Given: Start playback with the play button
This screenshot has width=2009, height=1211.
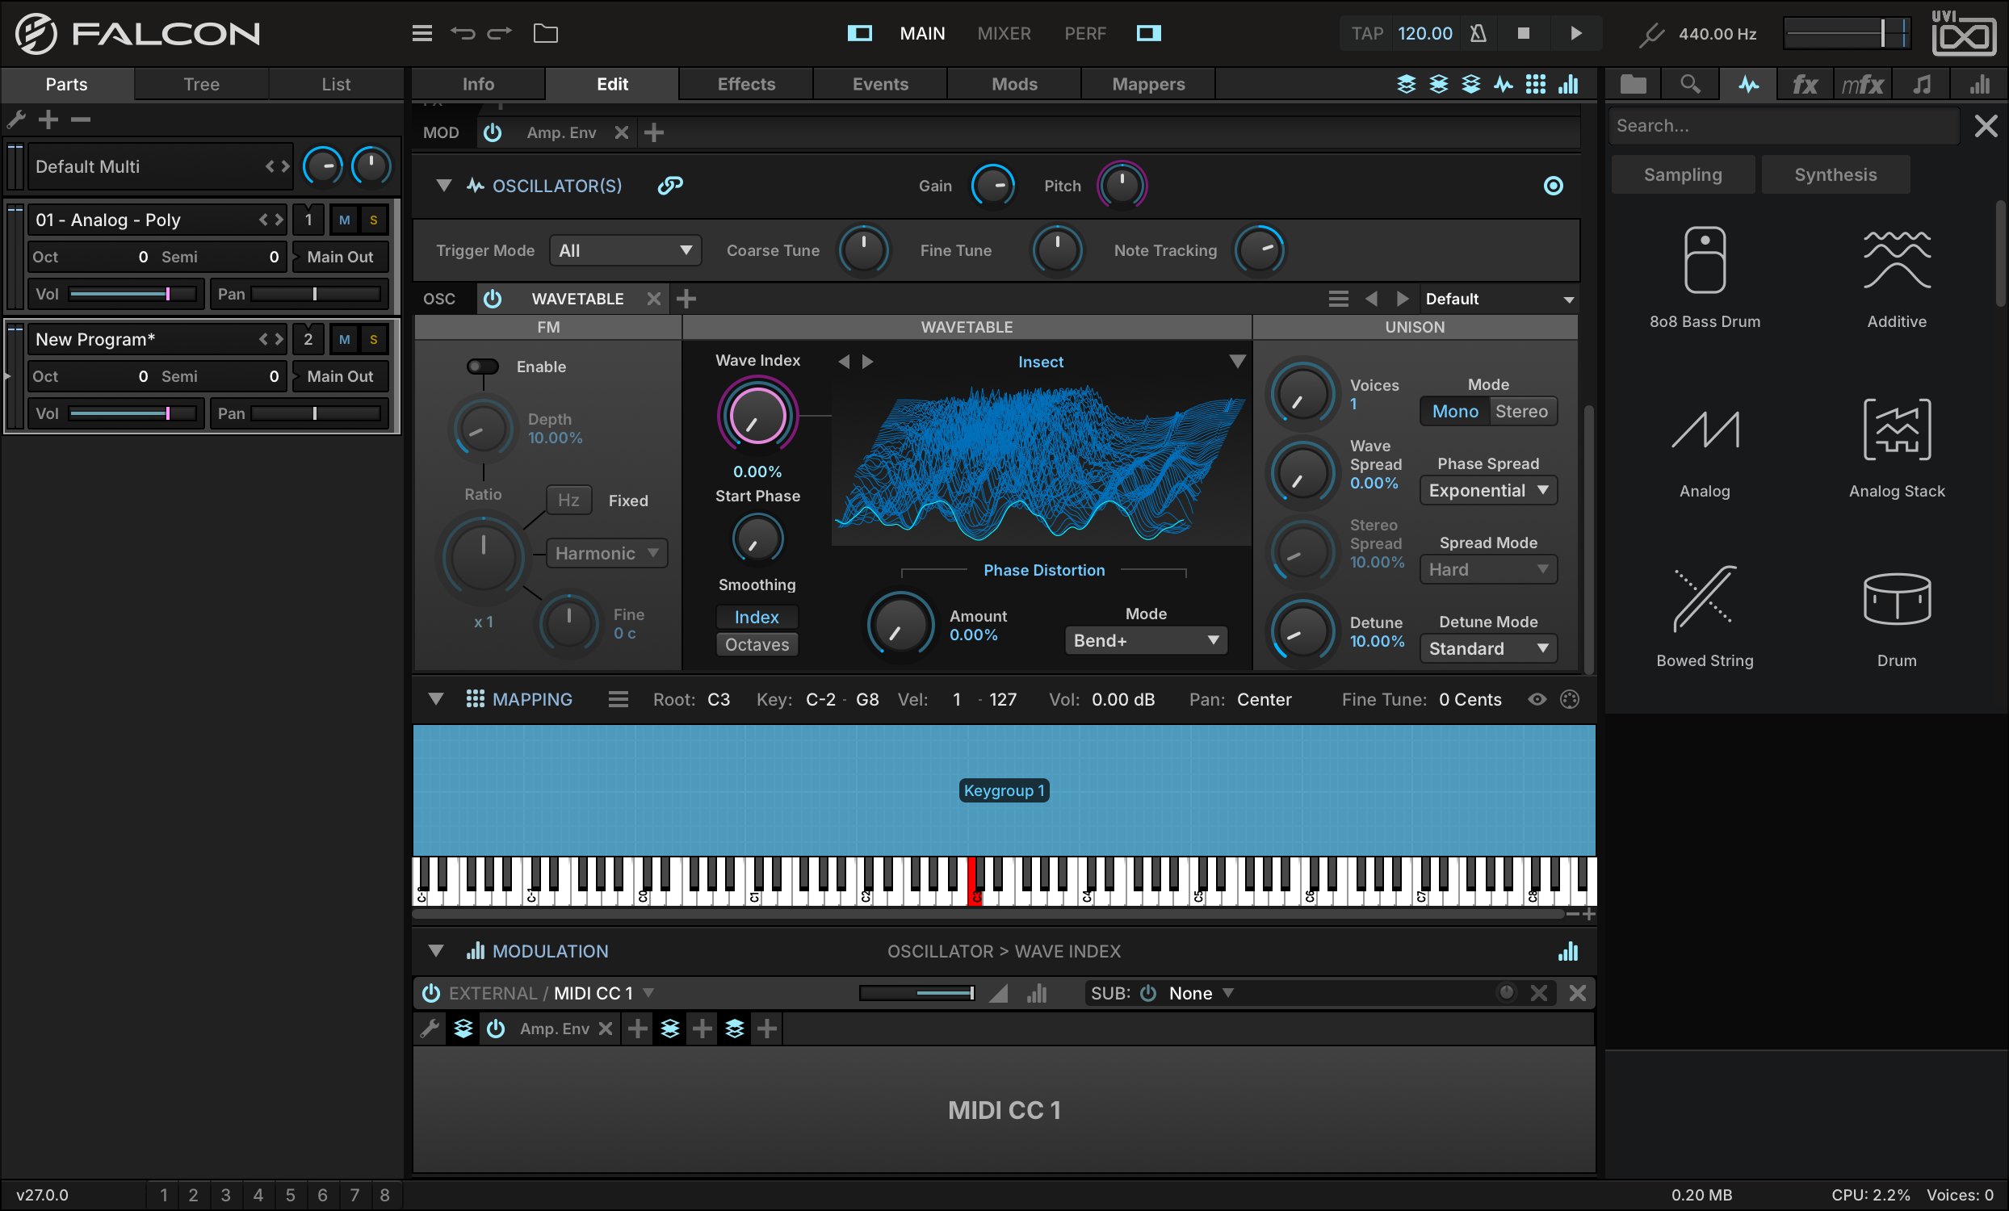Looking at the screenshot, I should [1576, 33].
